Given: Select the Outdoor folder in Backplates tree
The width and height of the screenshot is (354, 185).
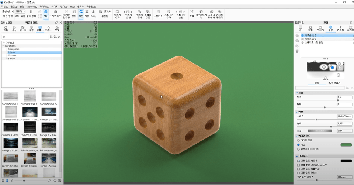Looking at the screenshot, I should (13, 55).
